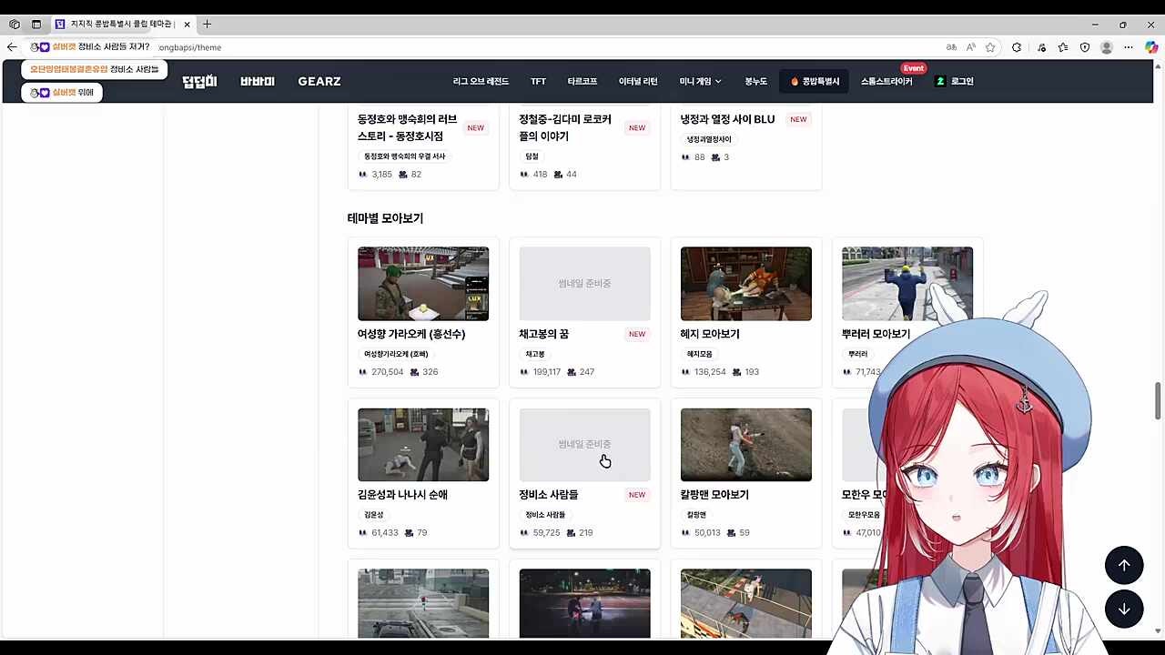Close the 지지직 중밥특별시 browser tab
The image size is (1165, 655).
click(x=187, y=25)
